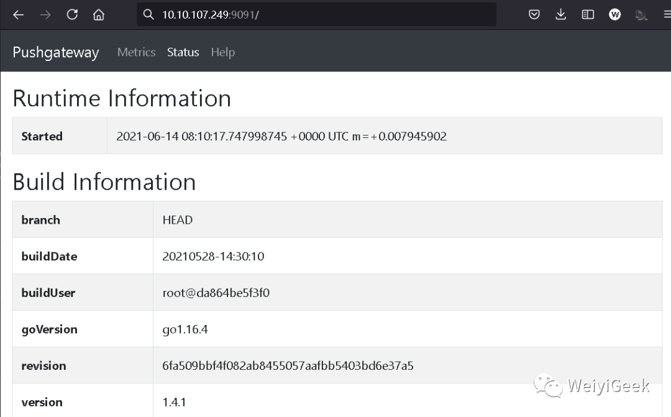The height and width of the screenshot is (417, 671).
Task: Click the buildUser row label
Action: (x=48, y=293)
